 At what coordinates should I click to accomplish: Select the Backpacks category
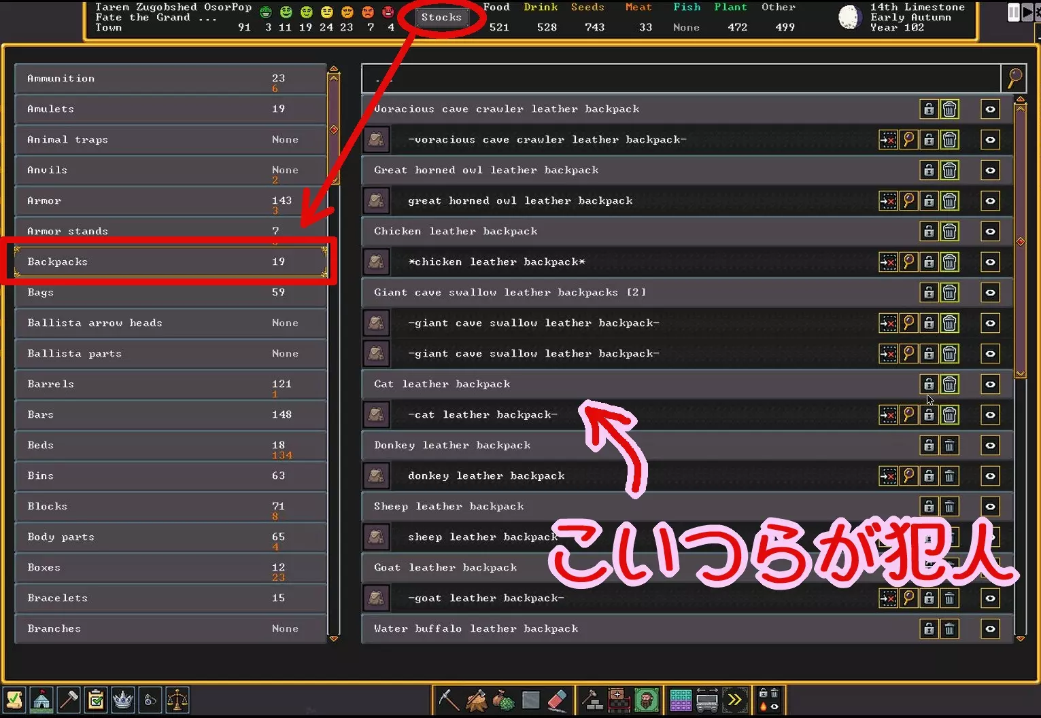[171, 262]
